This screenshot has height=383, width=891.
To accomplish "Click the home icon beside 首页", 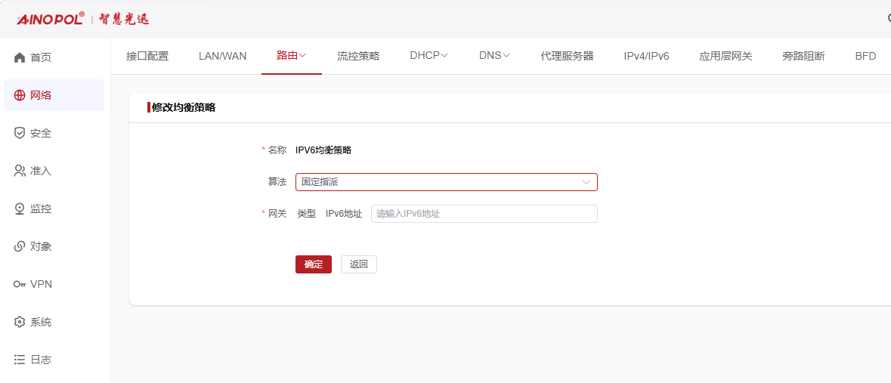I will 20,57.
